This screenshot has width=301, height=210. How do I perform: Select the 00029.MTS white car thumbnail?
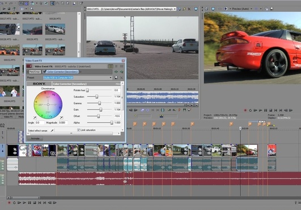click(55, 29)
